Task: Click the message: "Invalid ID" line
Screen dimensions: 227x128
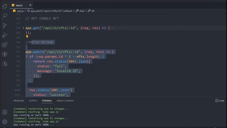Action: tap(59, 71)
